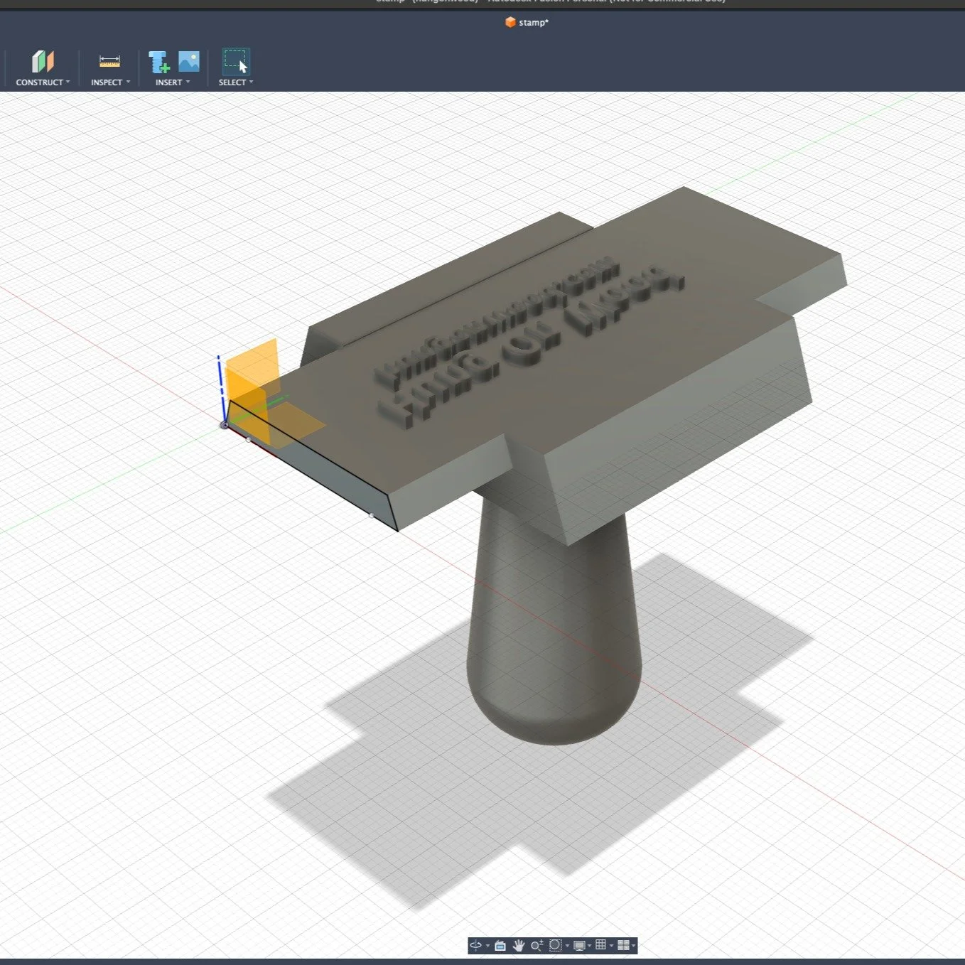Expand the Zoom Window dropdown arrow
Viewport: 965px width, 965px height.
567,946
